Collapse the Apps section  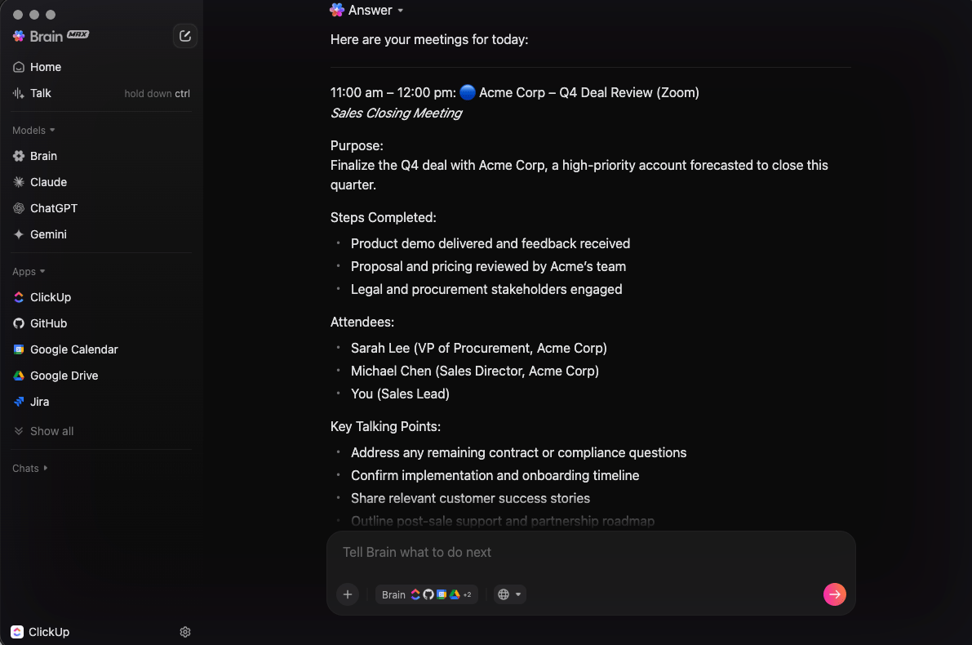pos(29,272)
